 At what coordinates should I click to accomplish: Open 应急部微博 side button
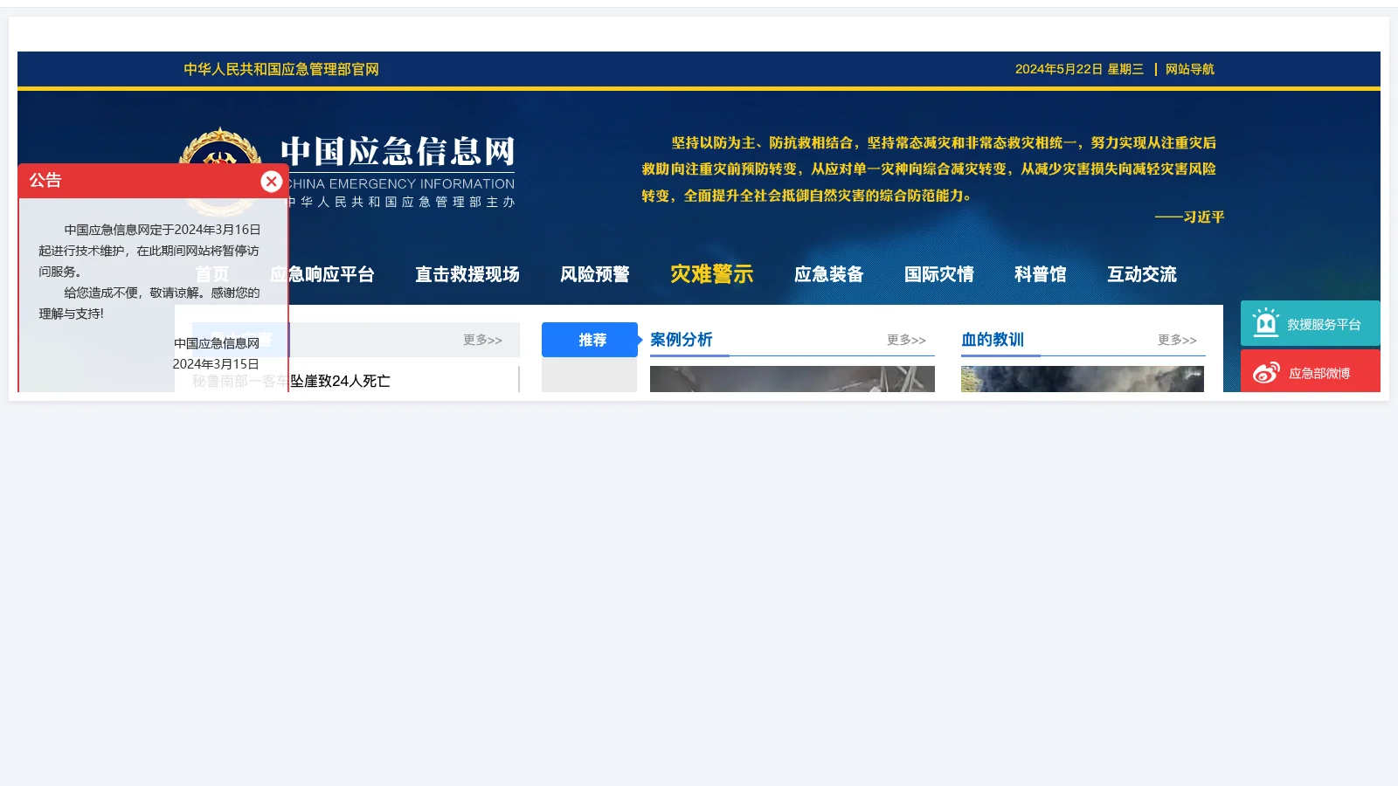1311,371
